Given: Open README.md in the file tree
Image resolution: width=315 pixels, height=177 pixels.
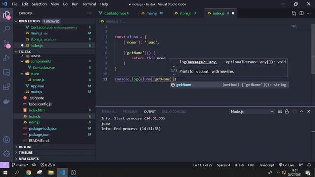Looking at the screenshot, I should pyautogui.click(x=38, y=141).
